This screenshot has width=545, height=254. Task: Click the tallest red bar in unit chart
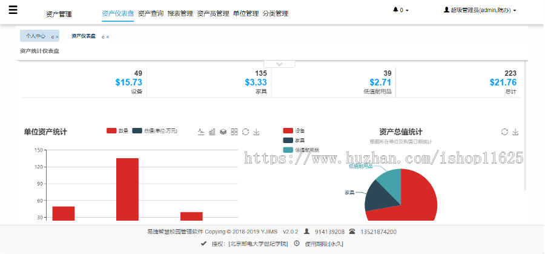(127, 189)
